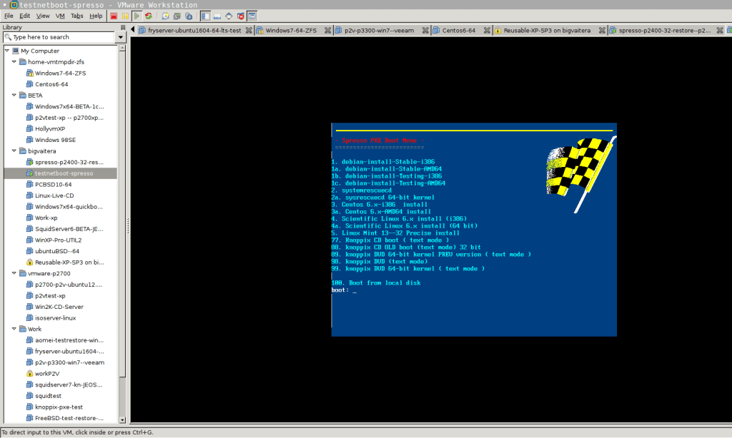Image resolution: width=732 pixels, height=438 pixels.
Task: Close the fryserver-ubuntu1604-64-lts-test tab
Action: coord(249,30)
